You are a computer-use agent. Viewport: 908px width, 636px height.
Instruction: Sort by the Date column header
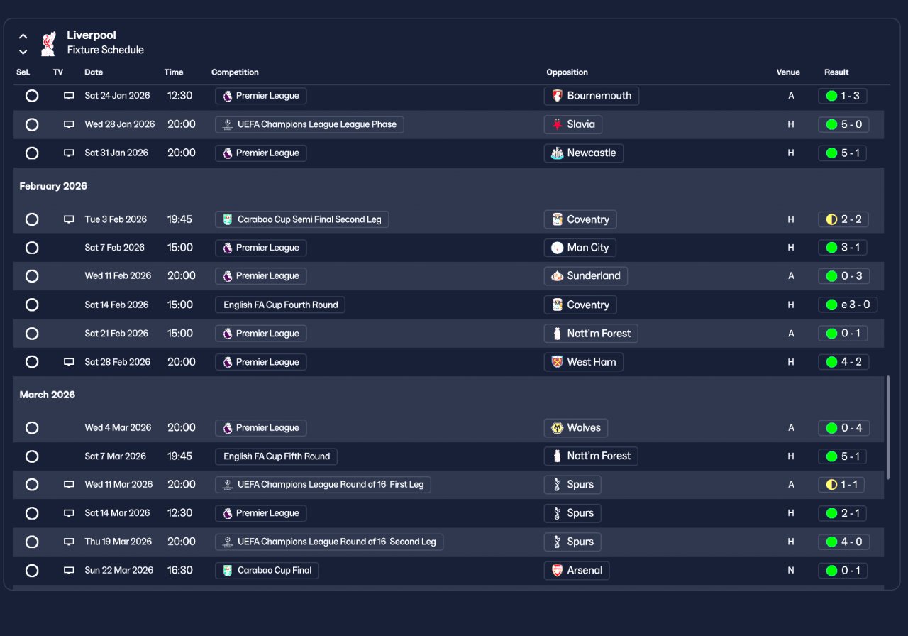click(x=94, y=72)
